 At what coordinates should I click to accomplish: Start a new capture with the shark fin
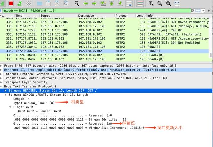pos(2,3)
